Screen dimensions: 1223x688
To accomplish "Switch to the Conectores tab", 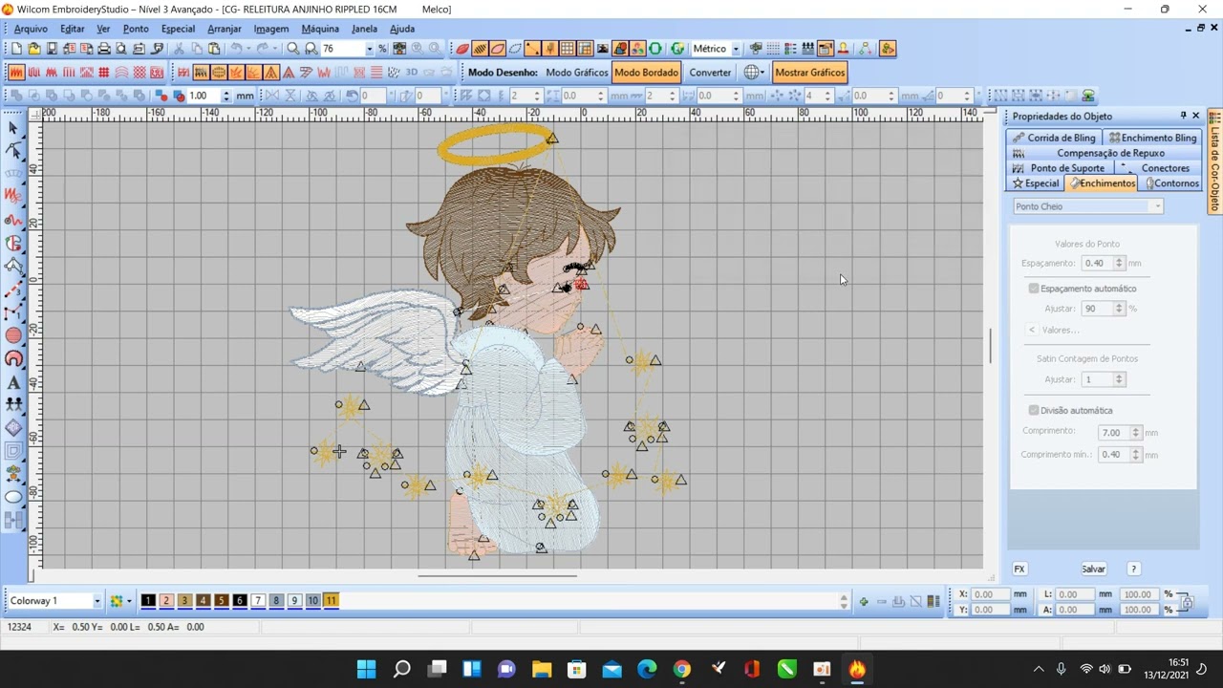I will (x=1159, y=168).
